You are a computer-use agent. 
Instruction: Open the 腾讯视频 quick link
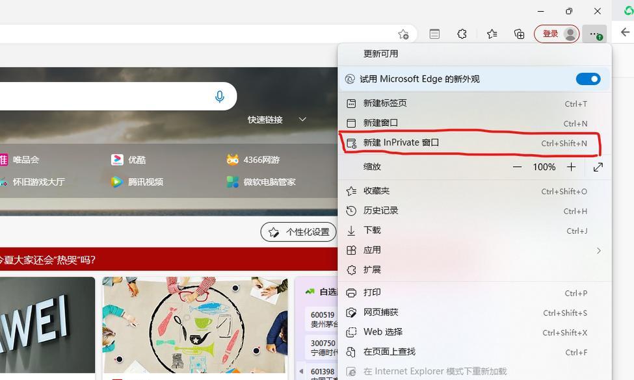click(x=137, y=182)
